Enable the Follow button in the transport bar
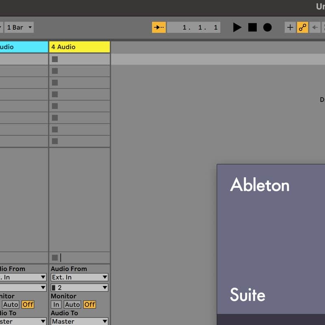Screen dimensions: 325x325 [158, 27]
